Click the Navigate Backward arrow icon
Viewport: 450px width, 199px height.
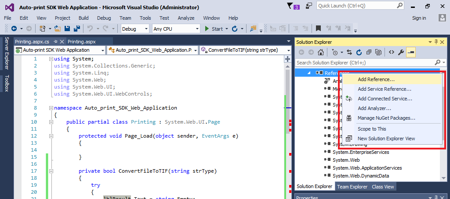(14, 29)
